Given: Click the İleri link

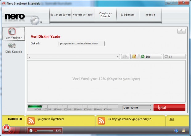Looking at the screenshot, I should 172,119.
